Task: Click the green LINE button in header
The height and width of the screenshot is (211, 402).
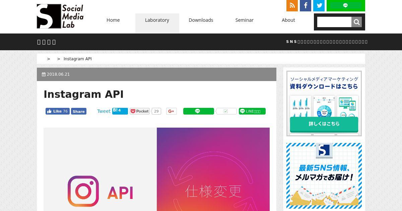Action: click(346, 5)
